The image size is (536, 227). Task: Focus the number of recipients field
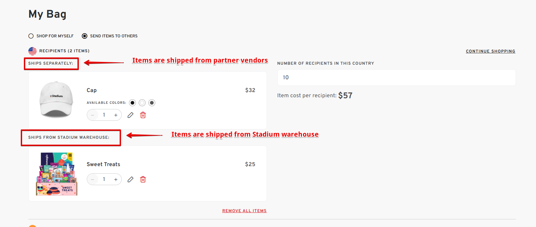[396, 78]
